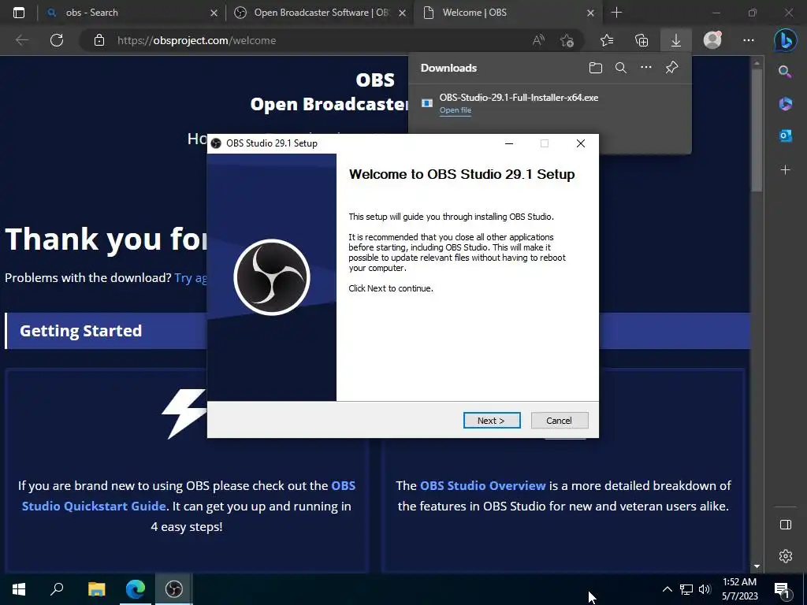The width and height of the screenshot is (807, 605).
Task: Open the tab actions menu icon
Action: 19,13
